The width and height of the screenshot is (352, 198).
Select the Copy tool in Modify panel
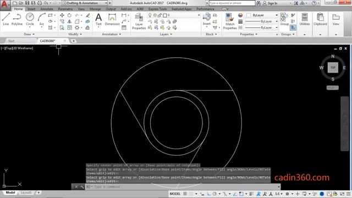pos(62,21)
